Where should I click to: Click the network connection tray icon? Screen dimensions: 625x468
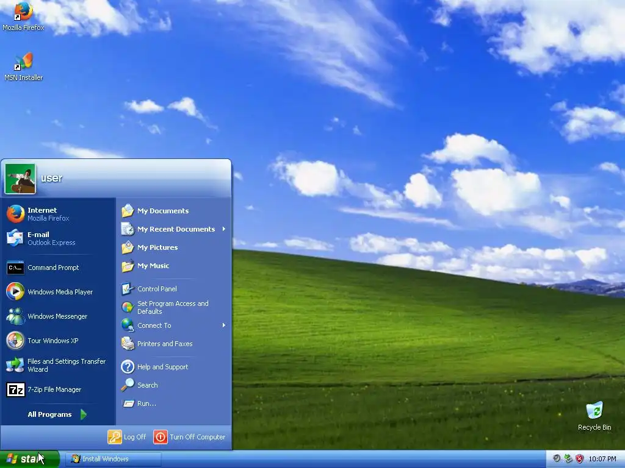[x=568, y=459]
